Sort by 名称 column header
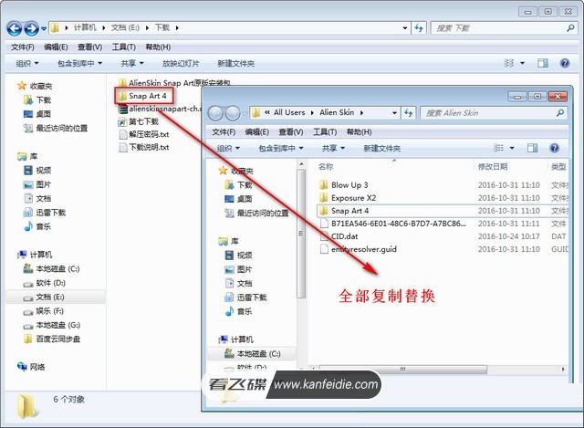Image resolution: width=584 pixels, height=428 pixels. pyautogui.click(x=326, y=166)
